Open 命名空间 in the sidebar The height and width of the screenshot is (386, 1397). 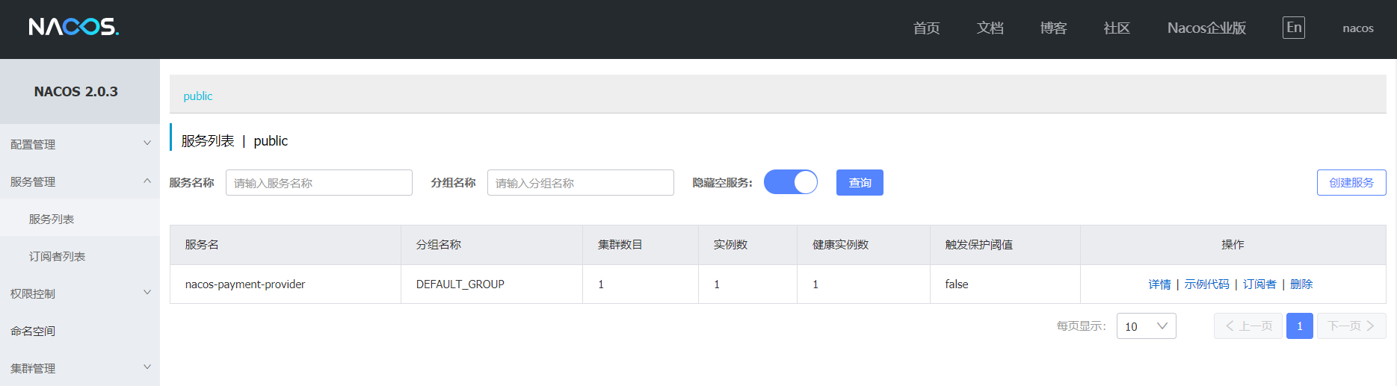click(80, 331)
